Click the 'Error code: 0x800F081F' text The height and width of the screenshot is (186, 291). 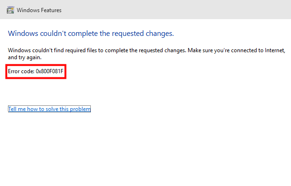(x=36, y=71)
